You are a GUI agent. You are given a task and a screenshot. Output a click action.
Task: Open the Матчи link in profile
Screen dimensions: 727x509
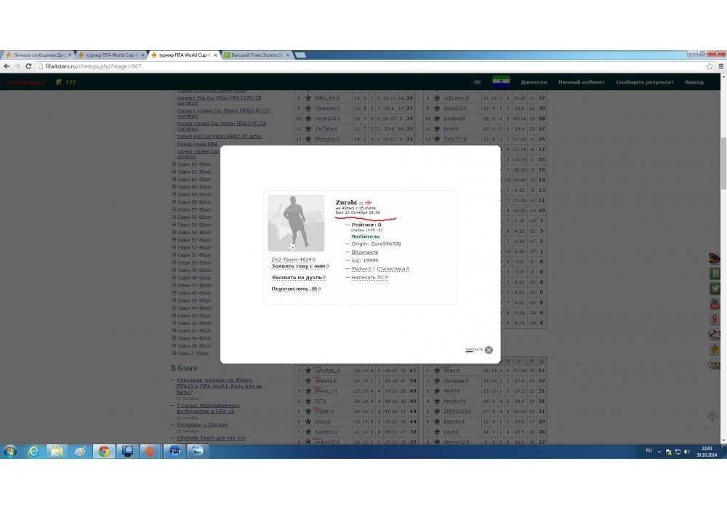[x=361, y=269]
